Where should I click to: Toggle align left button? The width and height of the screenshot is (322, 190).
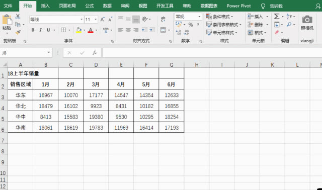121,30
